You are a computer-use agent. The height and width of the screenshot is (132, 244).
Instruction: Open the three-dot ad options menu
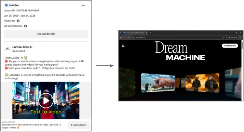click(84, 5)
